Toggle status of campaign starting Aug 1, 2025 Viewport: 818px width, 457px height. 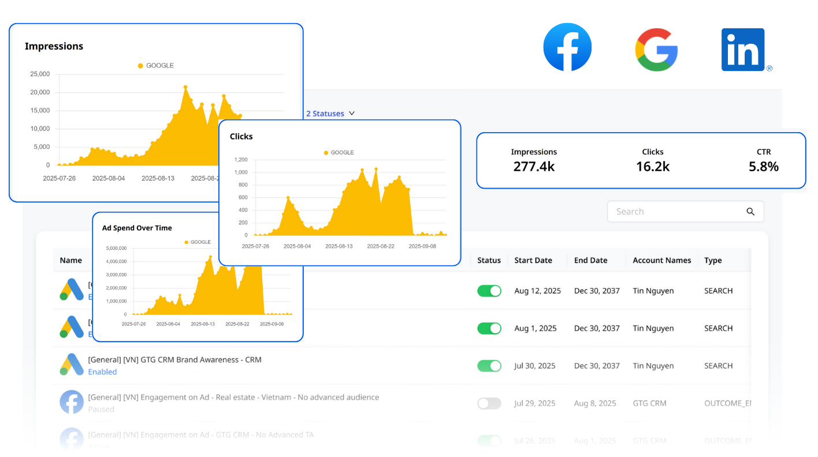click(x=489, y=328)
